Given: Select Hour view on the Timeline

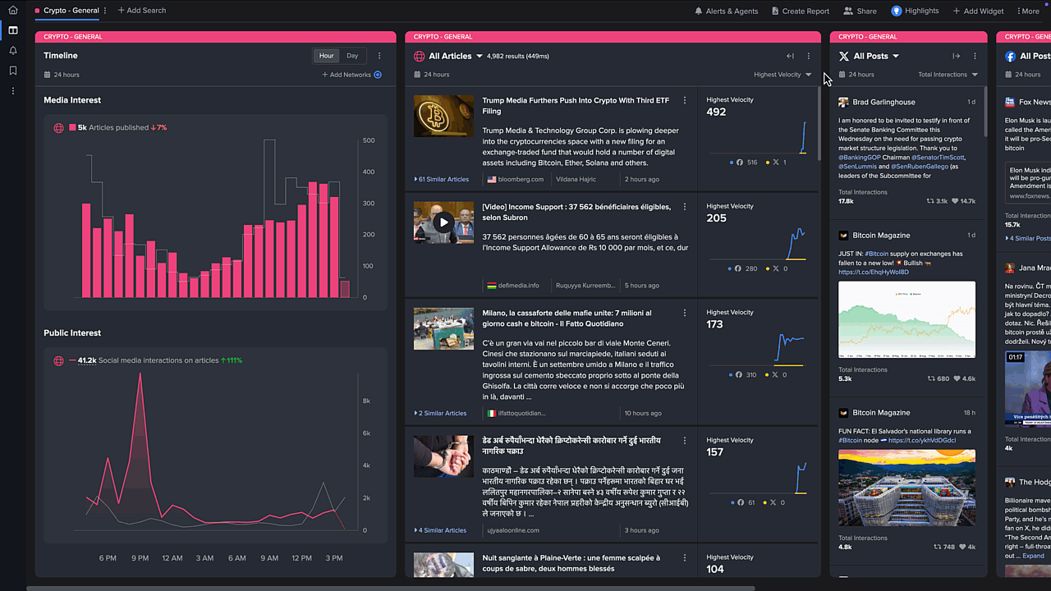Looking at the screenshot, I should (x=326, y=55).
